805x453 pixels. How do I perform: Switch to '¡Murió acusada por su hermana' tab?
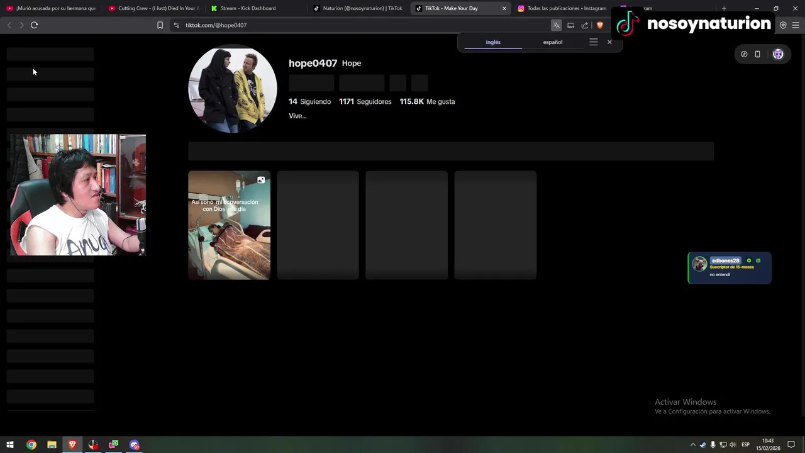pos(52,8)
